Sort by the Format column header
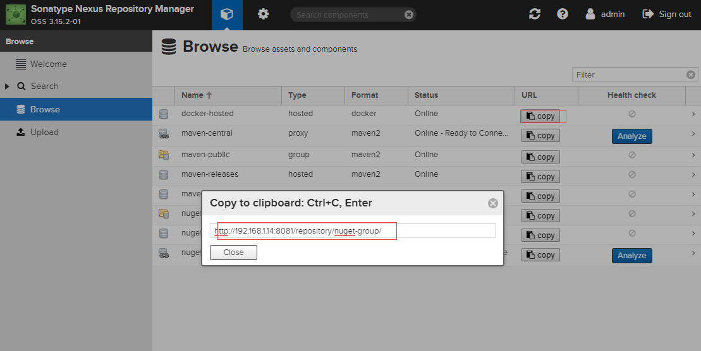The width and height of the screenshot is (701, 351). tap(376, 95)
